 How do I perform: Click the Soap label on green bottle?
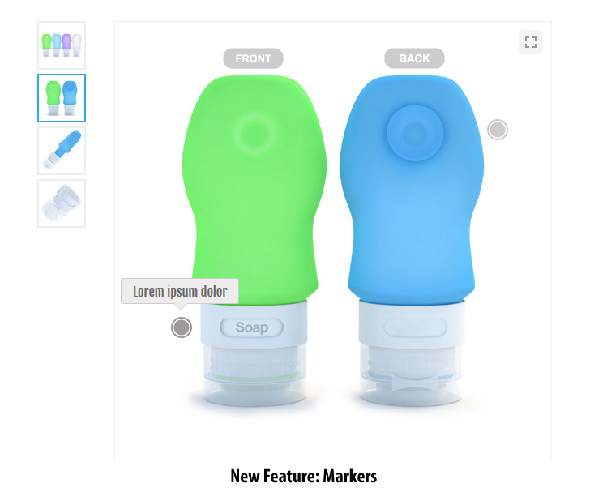tap(252, 327)
